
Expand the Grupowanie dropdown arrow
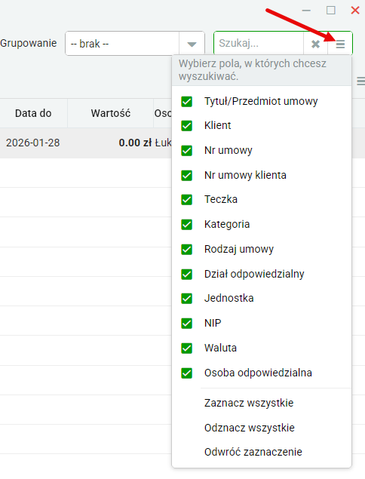192,44
